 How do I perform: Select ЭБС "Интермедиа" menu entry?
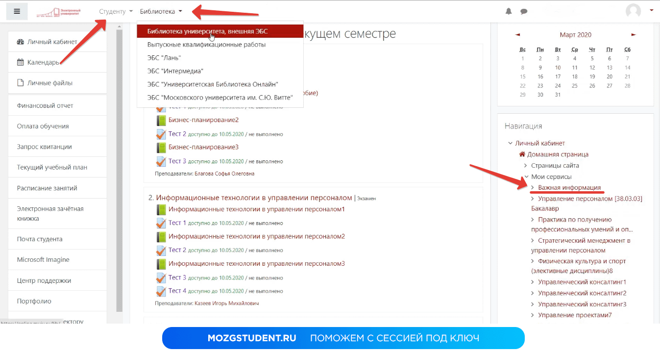click(220, 71)
